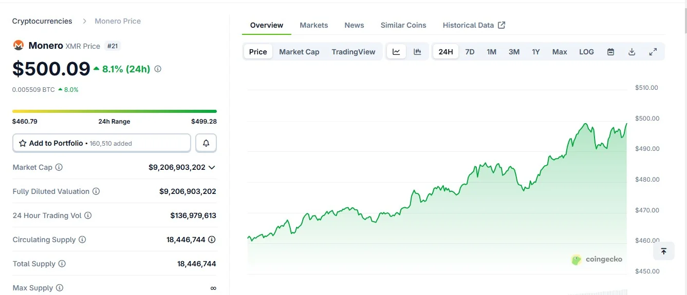Switch chart to Market Cap
The height and width of the screenshot is (295, 687).
pos(299,52)
